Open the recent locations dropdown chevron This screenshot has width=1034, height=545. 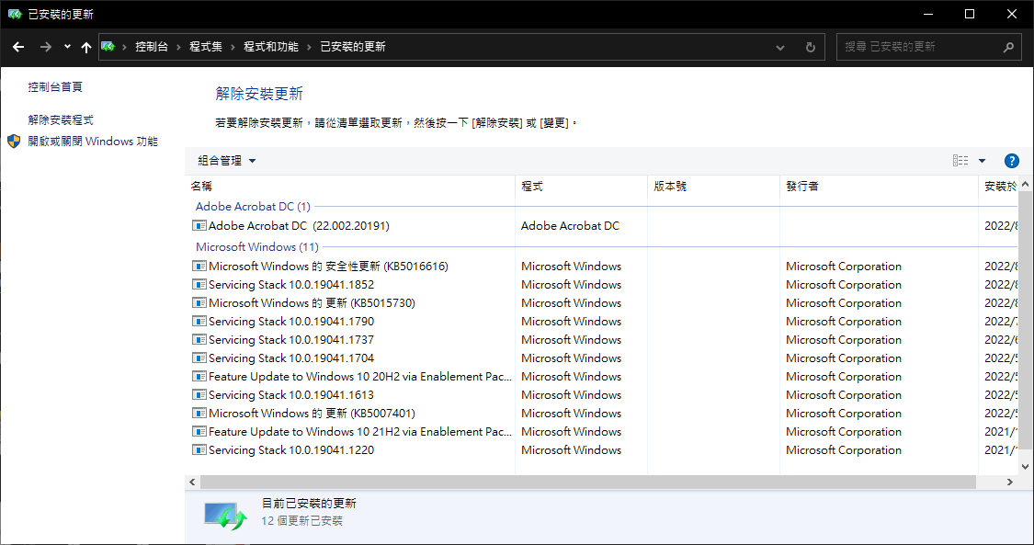point(67,47)
